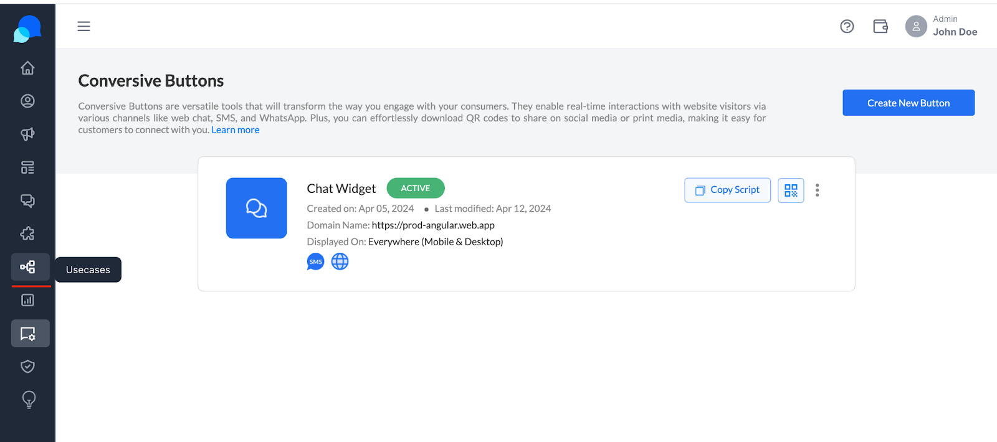Viewport: 997px width, 442px height.
Task: Click the Create New Button
Action: [x=909, y=103]
